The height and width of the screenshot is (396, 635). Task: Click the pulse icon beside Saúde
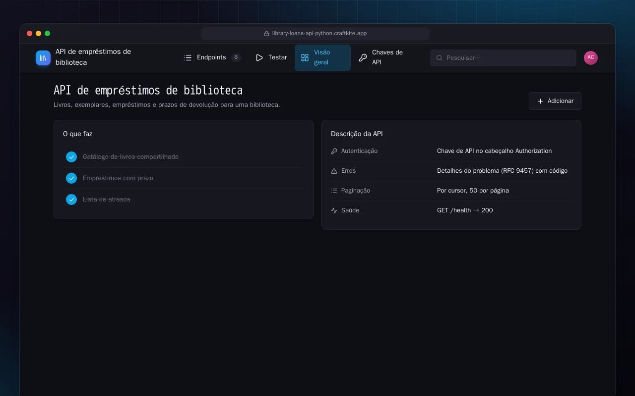point(334,210)
